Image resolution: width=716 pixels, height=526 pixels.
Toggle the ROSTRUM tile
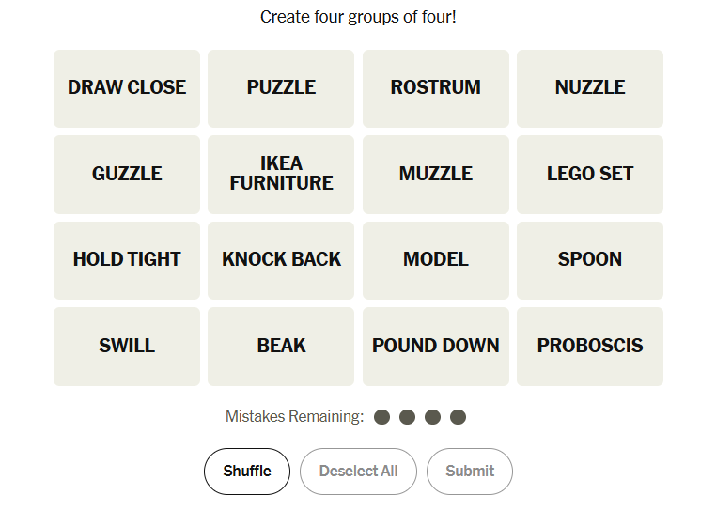(435, 88)
